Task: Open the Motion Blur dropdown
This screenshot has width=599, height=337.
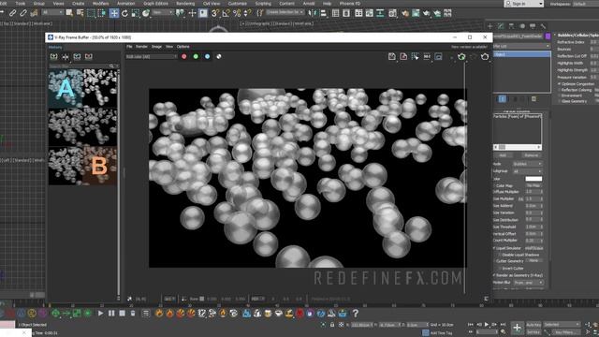Action: 528,283
